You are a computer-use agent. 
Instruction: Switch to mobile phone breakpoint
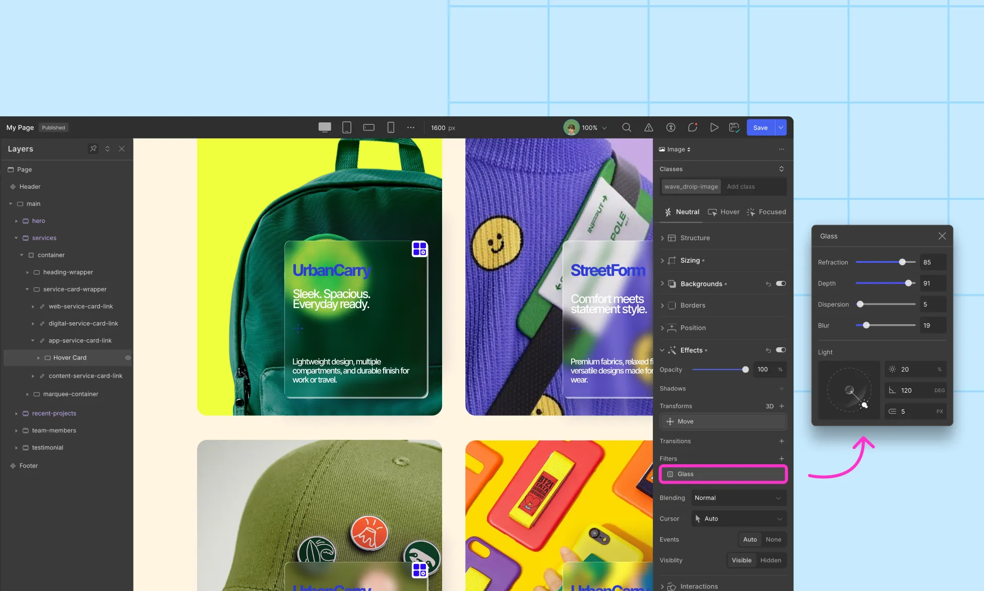391,127
